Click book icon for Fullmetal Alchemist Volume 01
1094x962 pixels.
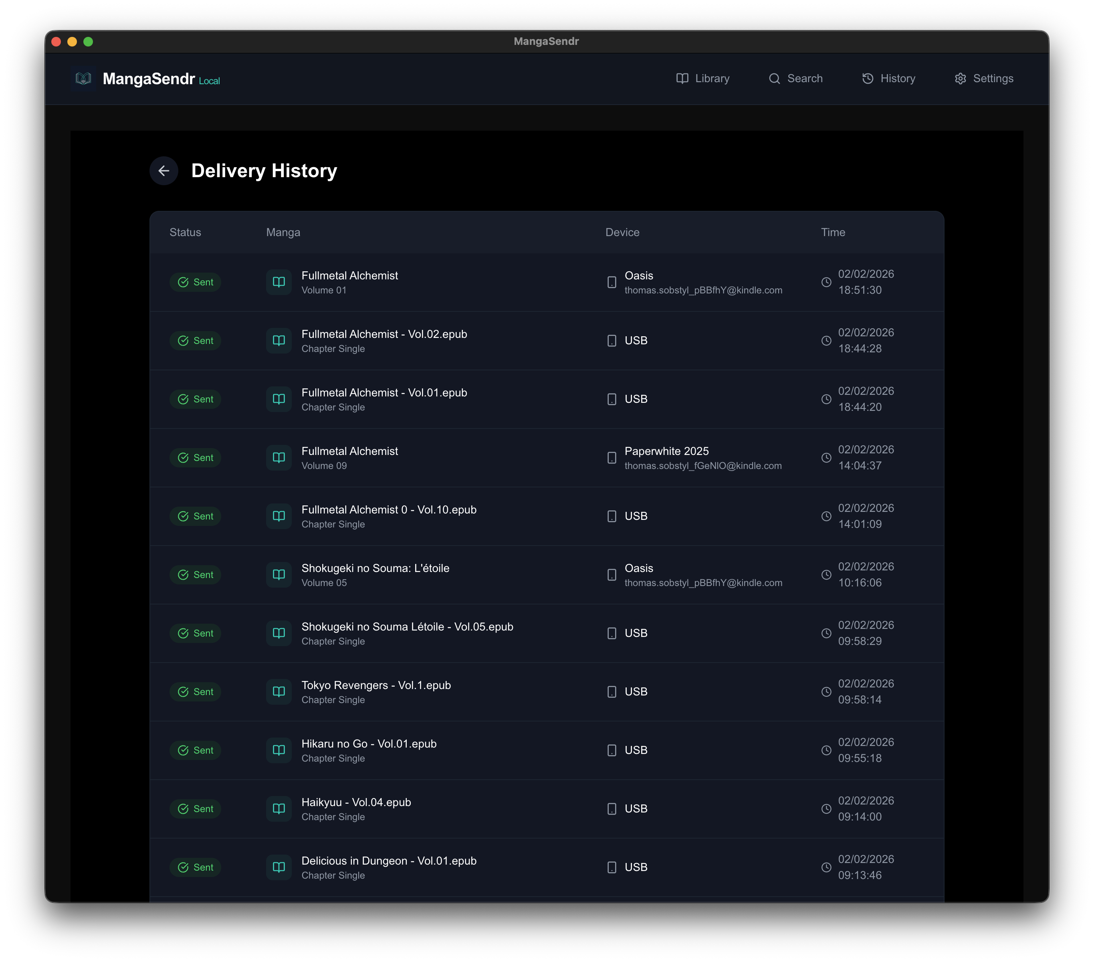click(279, 282)
